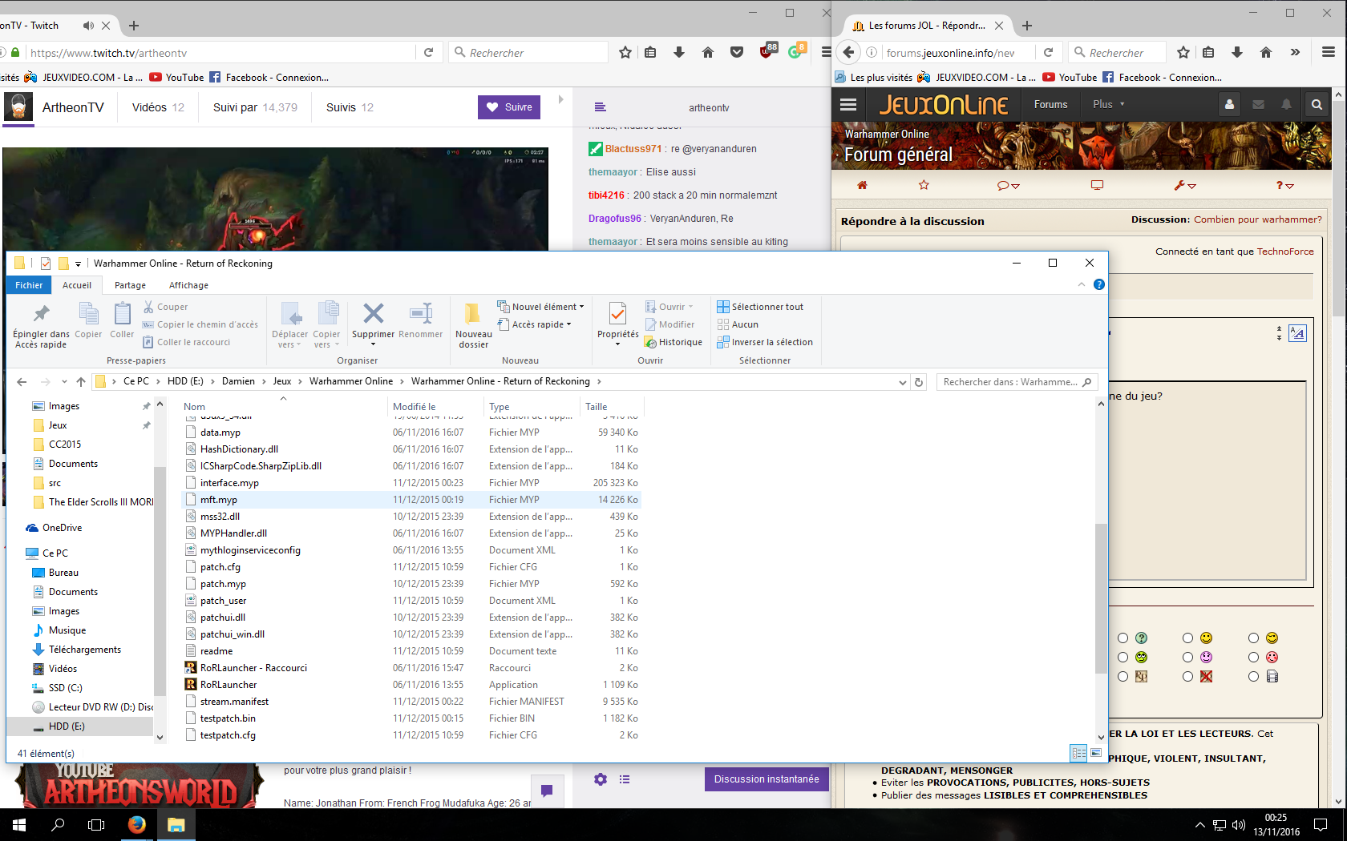Select radio button beside green-eyed smiley
Image resolution: width=1347 pixels, height=841 pixels.
tap(1122, 658)
